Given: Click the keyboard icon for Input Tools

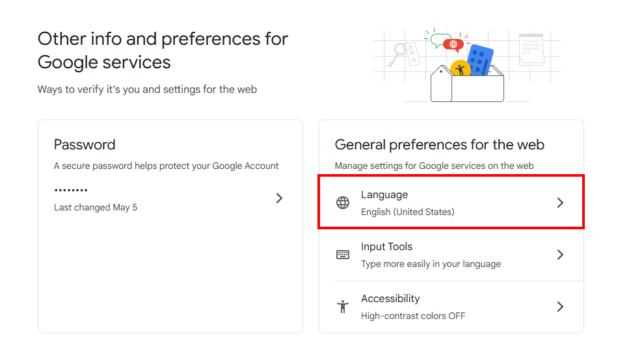Looking at the screenshot, I should pyautogui.click(x=343, y=255).
